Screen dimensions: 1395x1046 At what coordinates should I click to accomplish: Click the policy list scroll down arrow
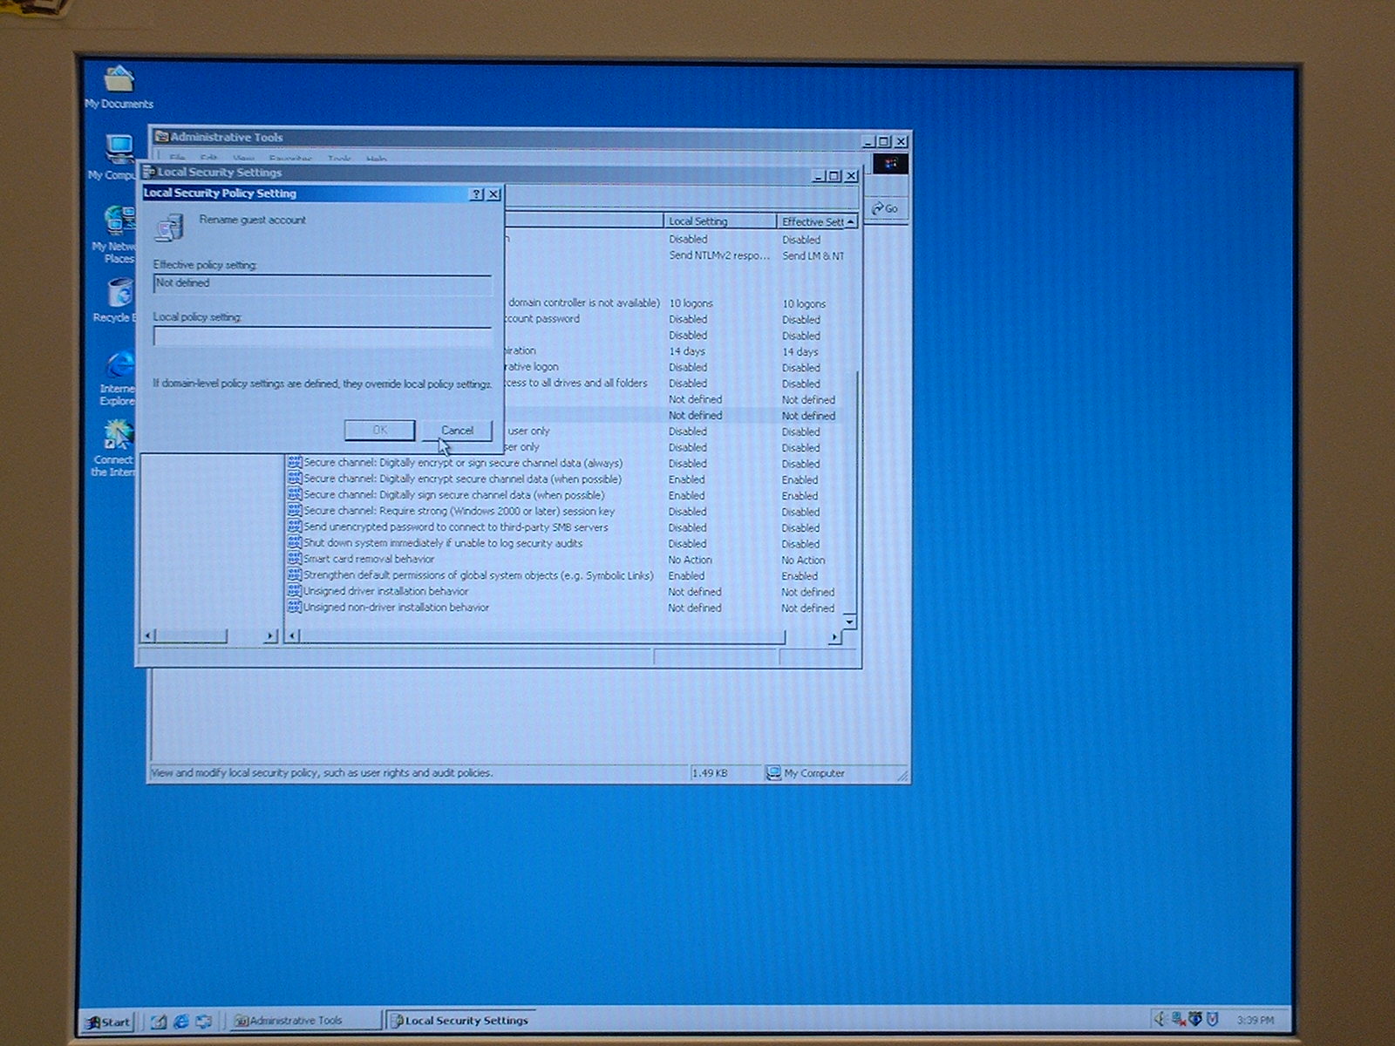849,621
